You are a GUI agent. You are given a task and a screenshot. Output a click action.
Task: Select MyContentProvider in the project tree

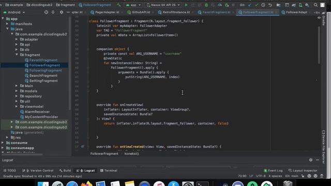(41, 117)
